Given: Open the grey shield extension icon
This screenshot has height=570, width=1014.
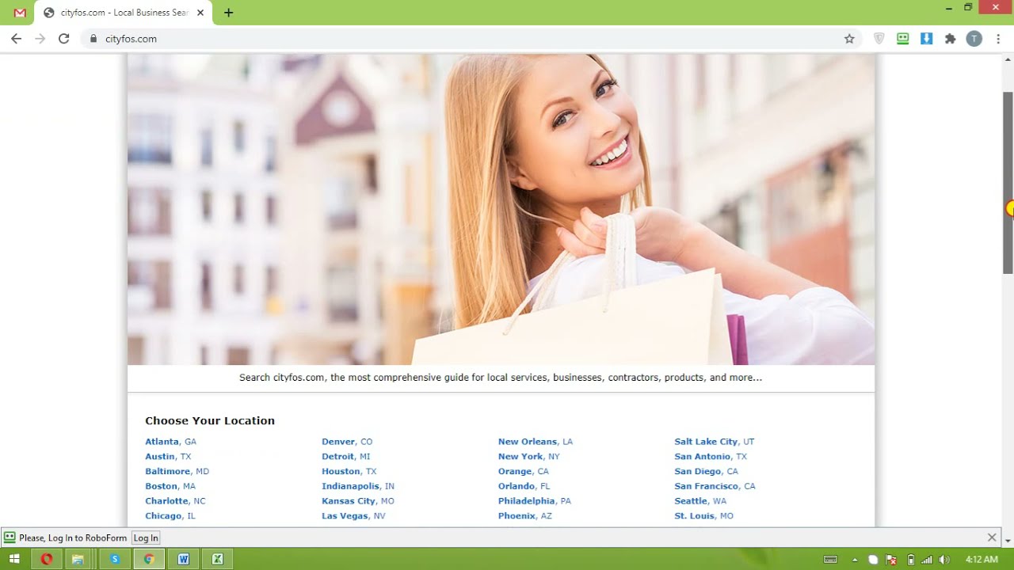Looking at the screenshot, I should pos(879,38).
